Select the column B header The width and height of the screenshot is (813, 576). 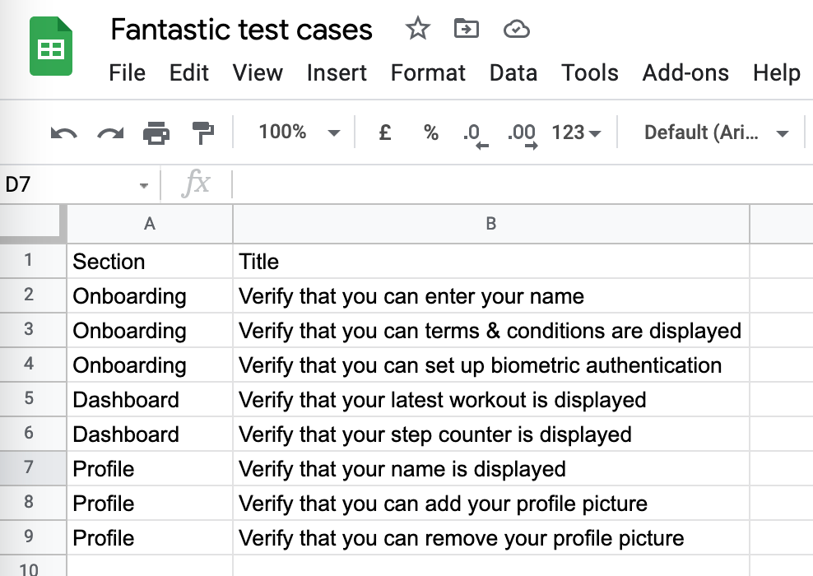coord(490,224)
